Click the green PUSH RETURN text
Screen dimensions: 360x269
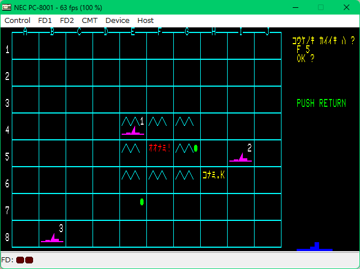321,103
